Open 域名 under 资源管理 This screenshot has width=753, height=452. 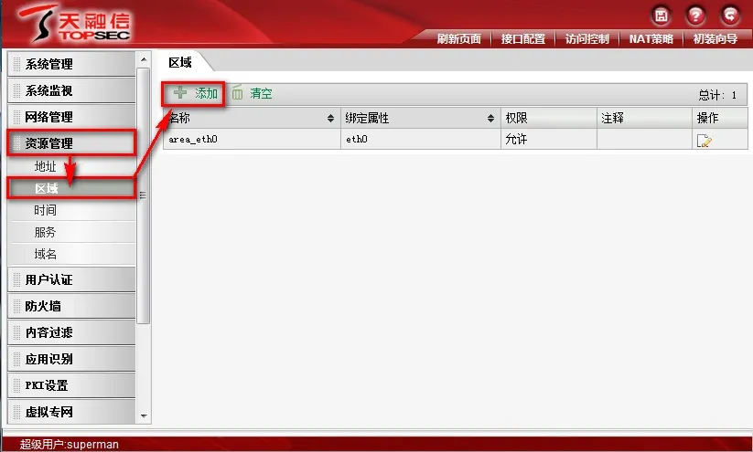(x=46, y=254)
